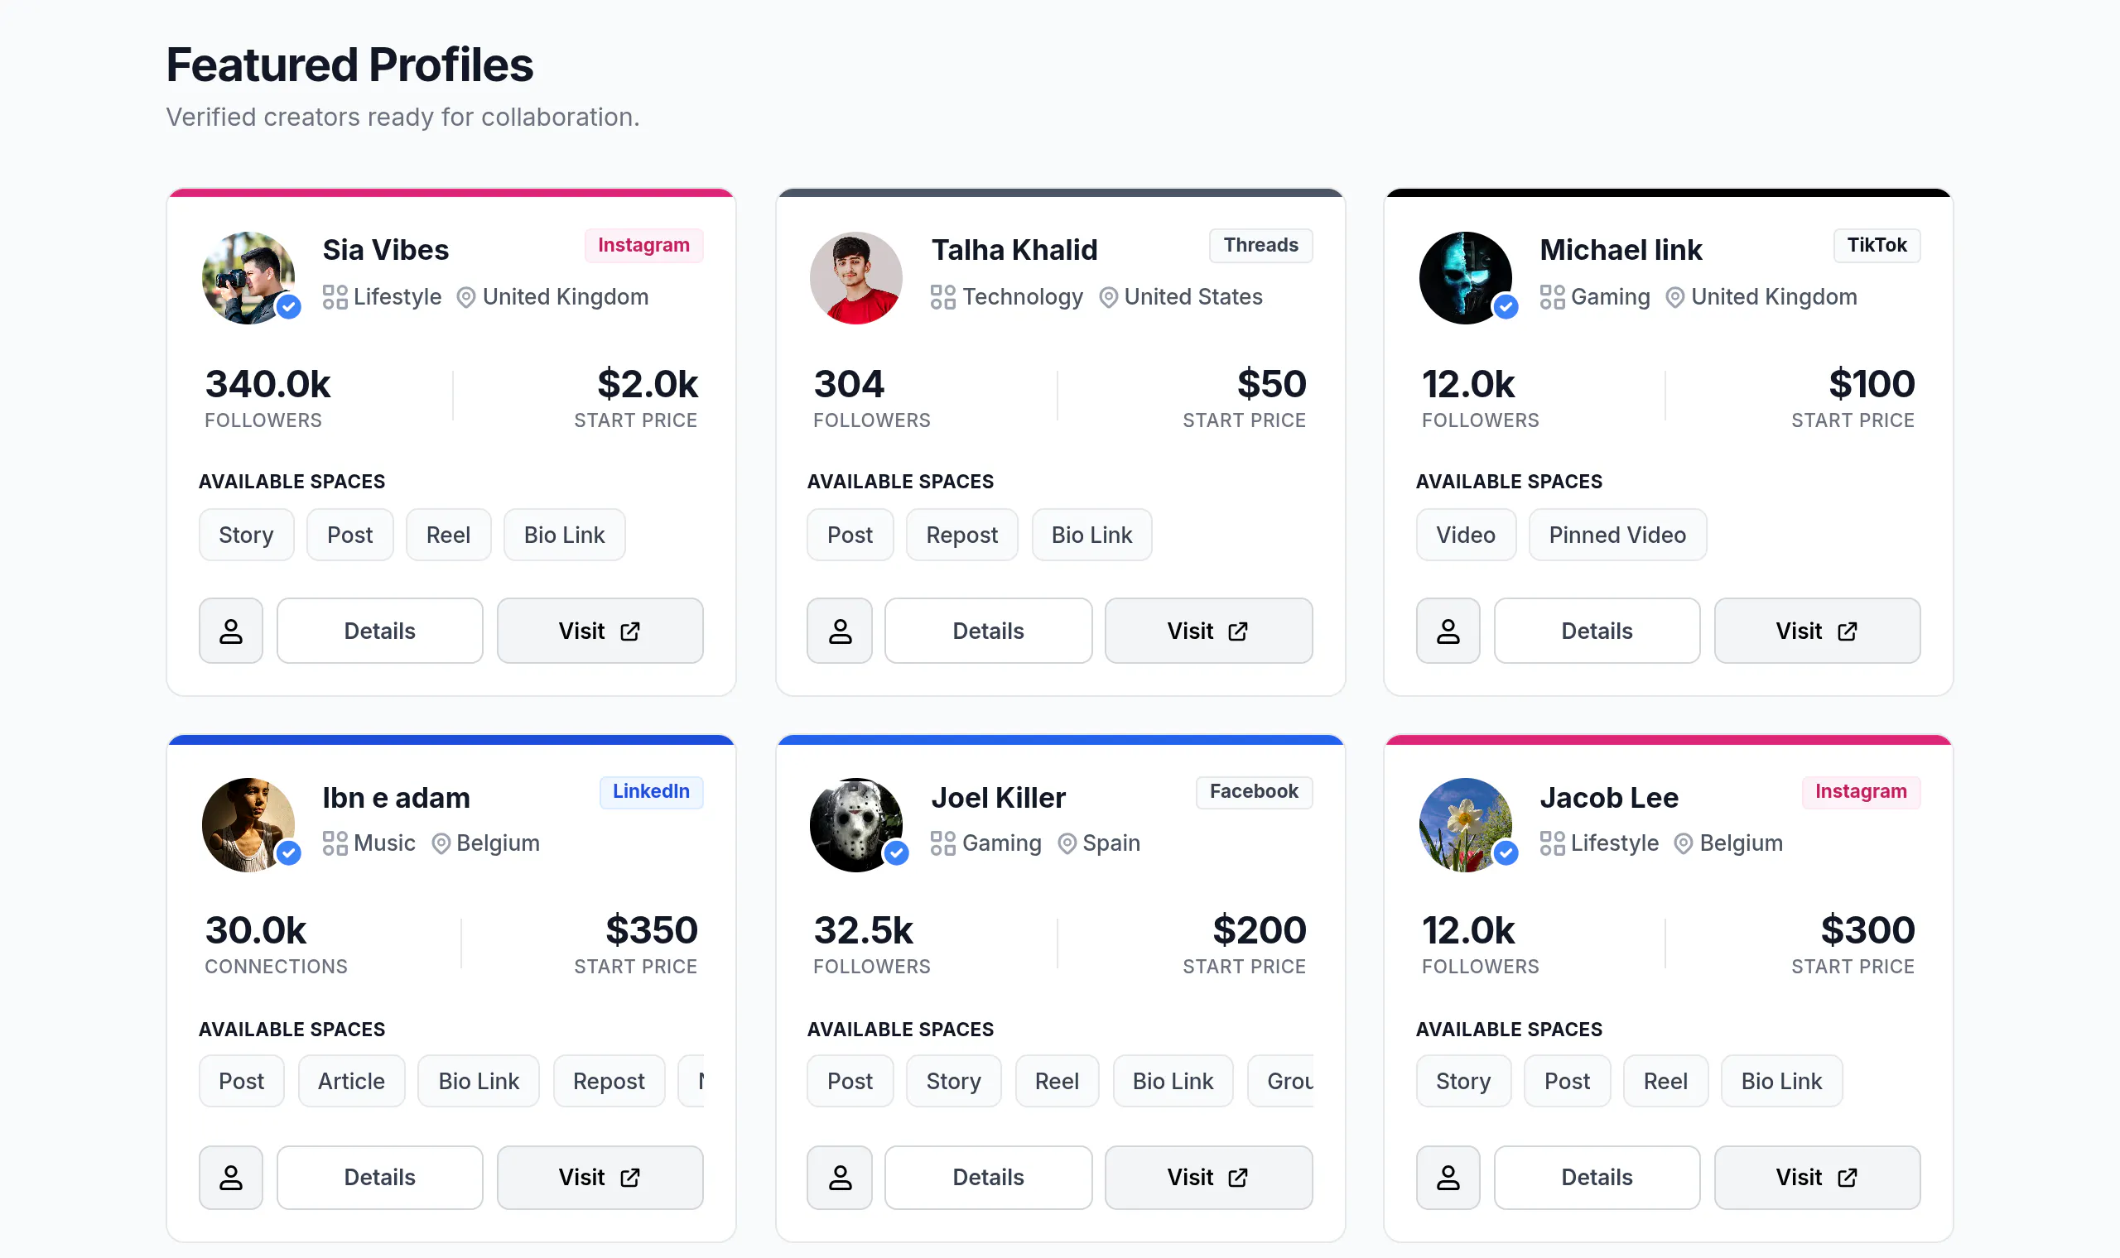View Details for Joel Killer
The height and width of the screenshot is (1258, 2120).
coord(988,1178)
